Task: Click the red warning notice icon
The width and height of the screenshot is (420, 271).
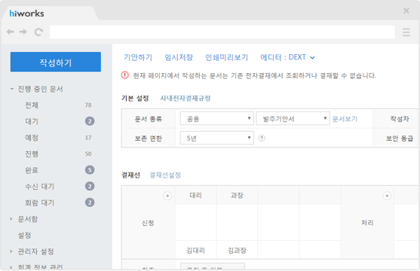Action: pos(125,75)
